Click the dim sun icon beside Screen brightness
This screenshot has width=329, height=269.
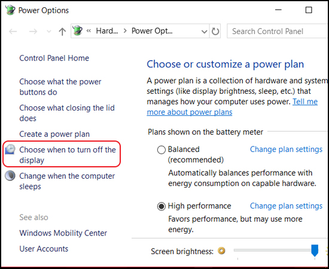221,250
